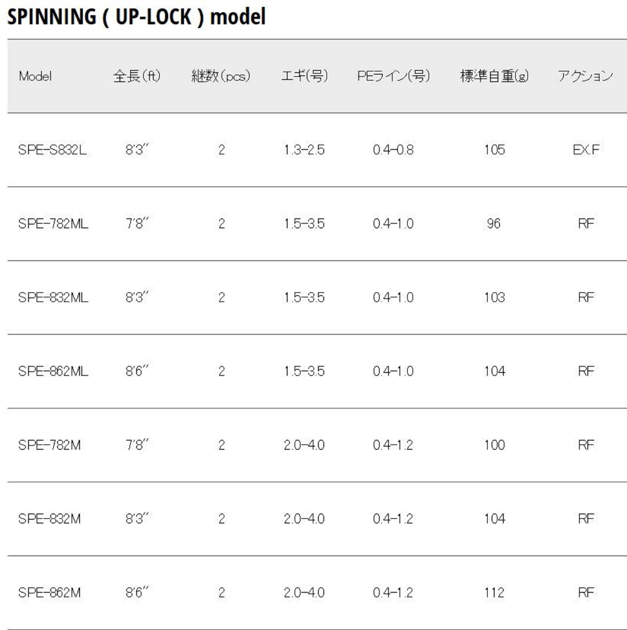
Task: Click the EX.F action value
Action: click(586, 150)
